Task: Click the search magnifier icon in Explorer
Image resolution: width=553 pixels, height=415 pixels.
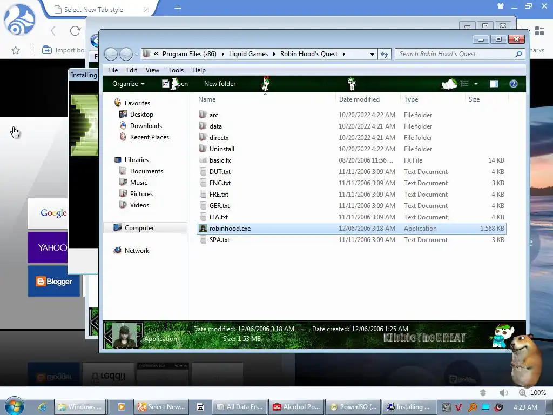Action: [x=518, y=54]
